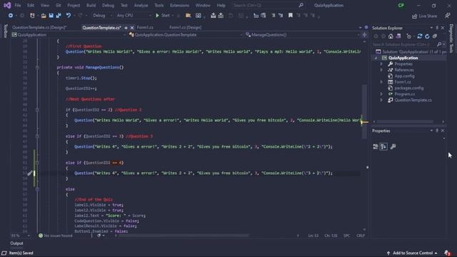
Task: Open the Extensions menu
Action: (x=179, y=5)
